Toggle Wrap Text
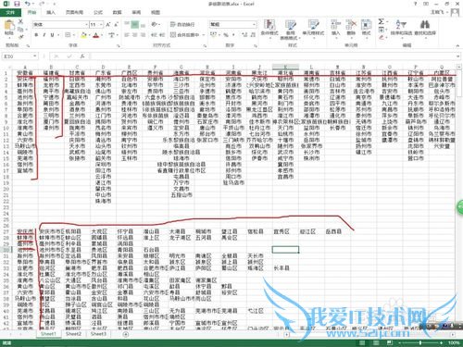463x347 pixels. pyautogui.click(x=182, y=24)
